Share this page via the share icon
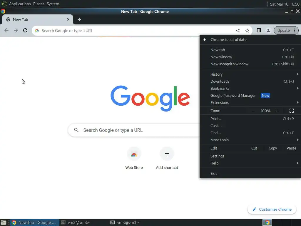This screenshot has height=226, width=301. tap(238, 31)
